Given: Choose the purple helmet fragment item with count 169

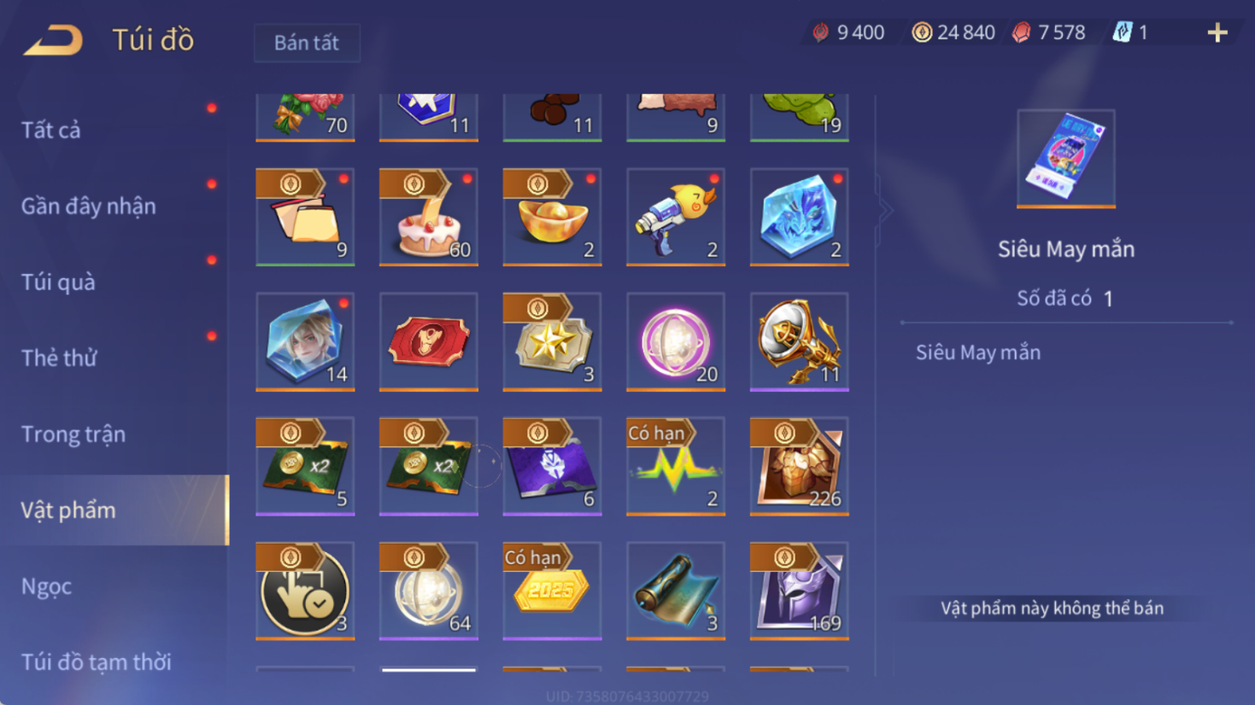Looking at the screenshot, I should (800, 591).
